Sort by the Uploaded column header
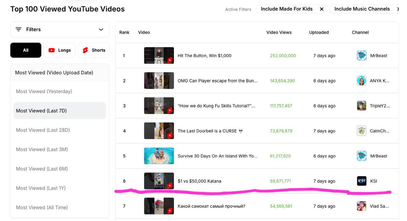 (319, 32)
